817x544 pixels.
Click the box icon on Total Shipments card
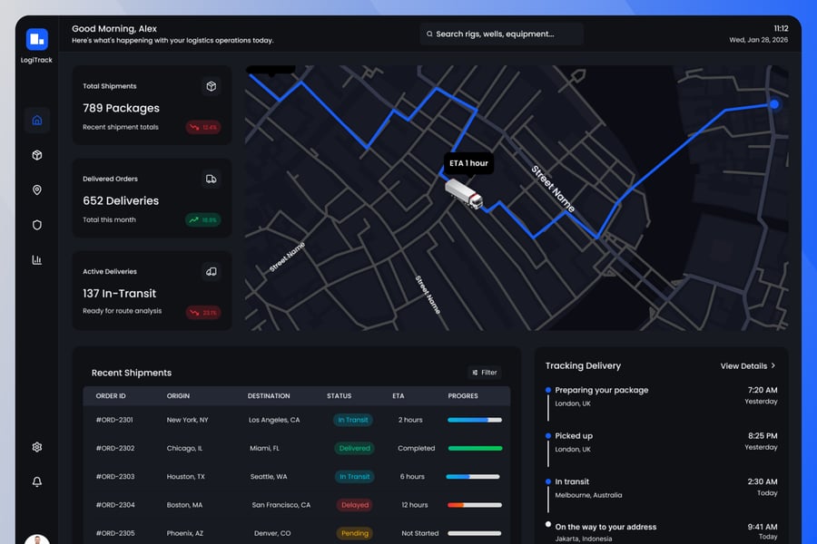click(211, 86)
